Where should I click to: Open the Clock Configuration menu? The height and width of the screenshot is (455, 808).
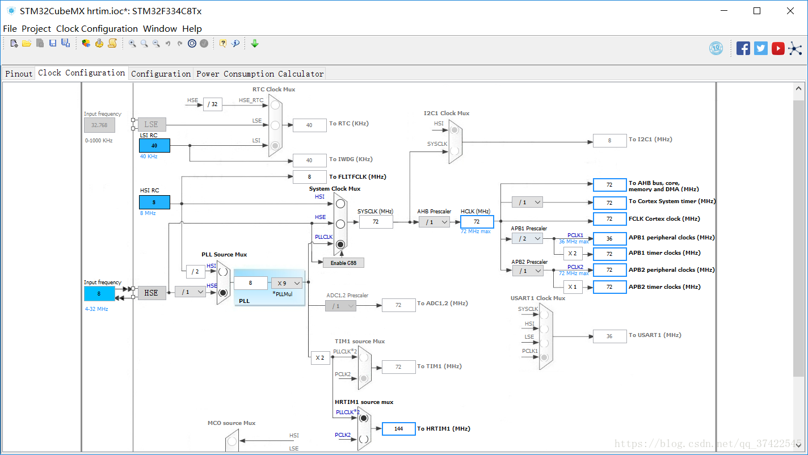[97, 28]
